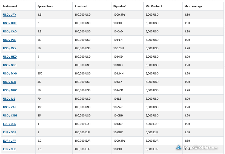The width and height of the screenshot is (225, 154).
Task: Open the USD / CAD instrument link
Action: (x=10, y=32)
